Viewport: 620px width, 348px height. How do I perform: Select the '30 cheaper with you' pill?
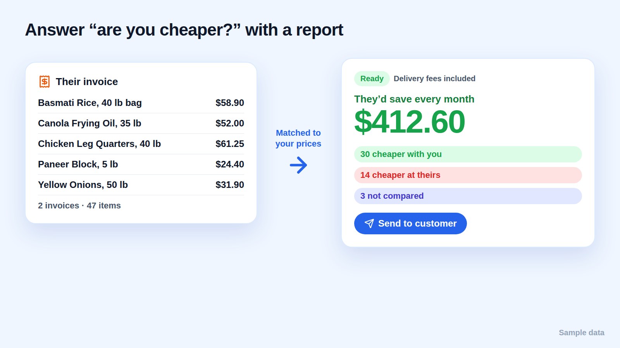point(468,154)
